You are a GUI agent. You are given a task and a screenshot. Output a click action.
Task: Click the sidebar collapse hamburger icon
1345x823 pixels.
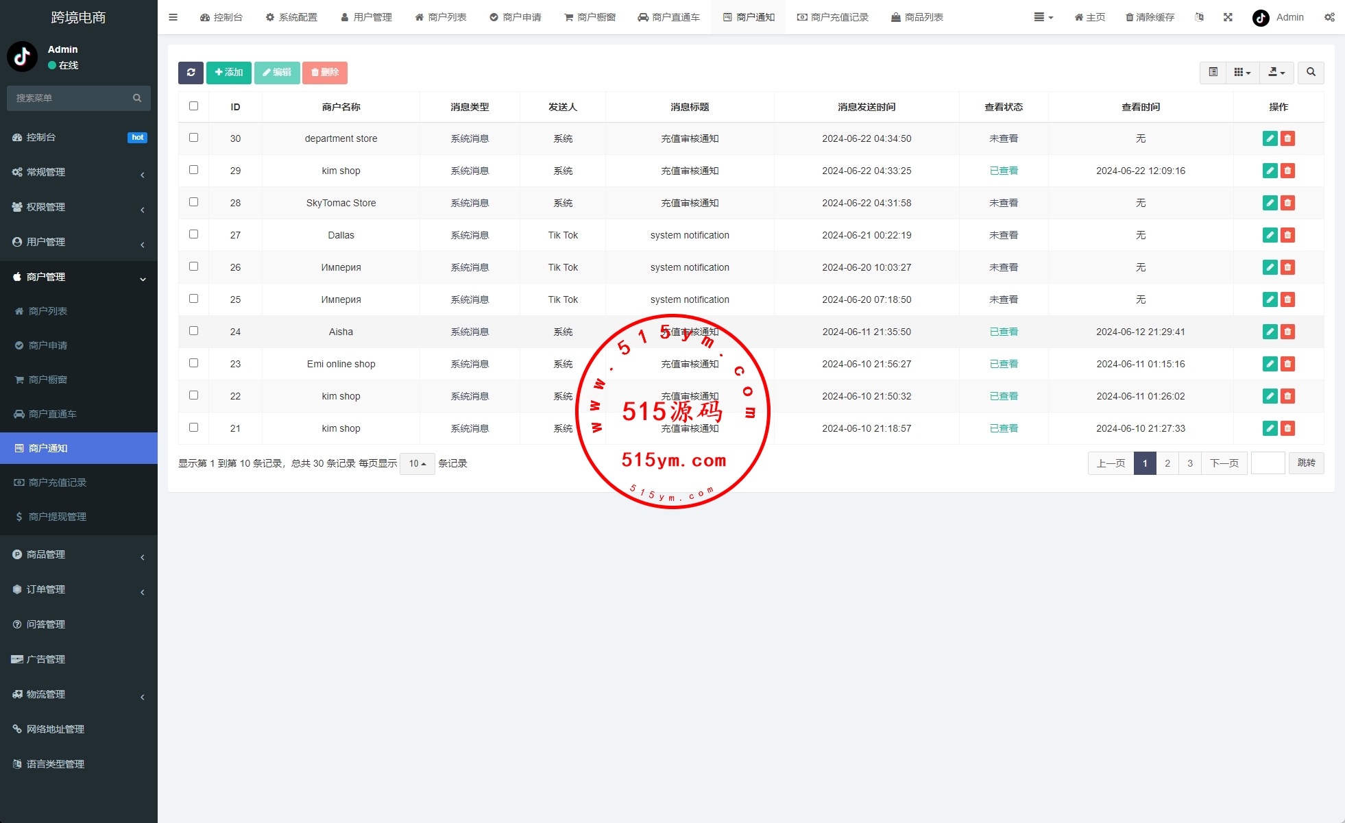click(x=173, y=17)
